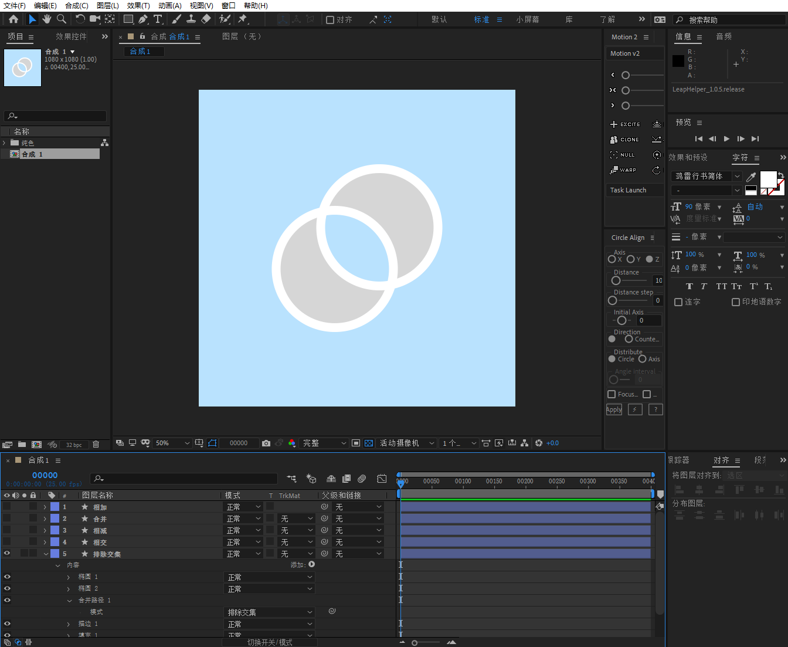Select the Hand tool
Image resolution: width=788 pixels, height=647 pixels.
coord(47,19)
